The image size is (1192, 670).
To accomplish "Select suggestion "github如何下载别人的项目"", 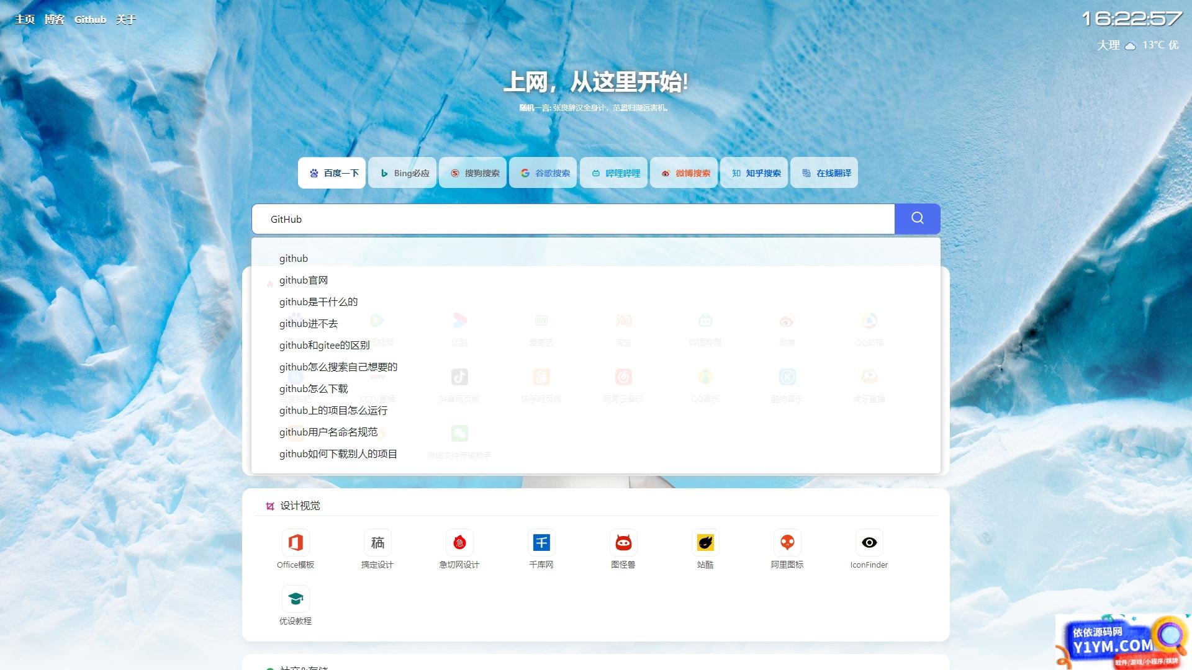I will [596, 454].
